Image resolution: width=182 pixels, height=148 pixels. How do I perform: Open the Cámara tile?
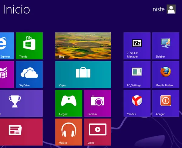97,103
